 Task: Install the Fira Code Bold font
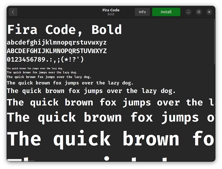(x=166, y=12)
